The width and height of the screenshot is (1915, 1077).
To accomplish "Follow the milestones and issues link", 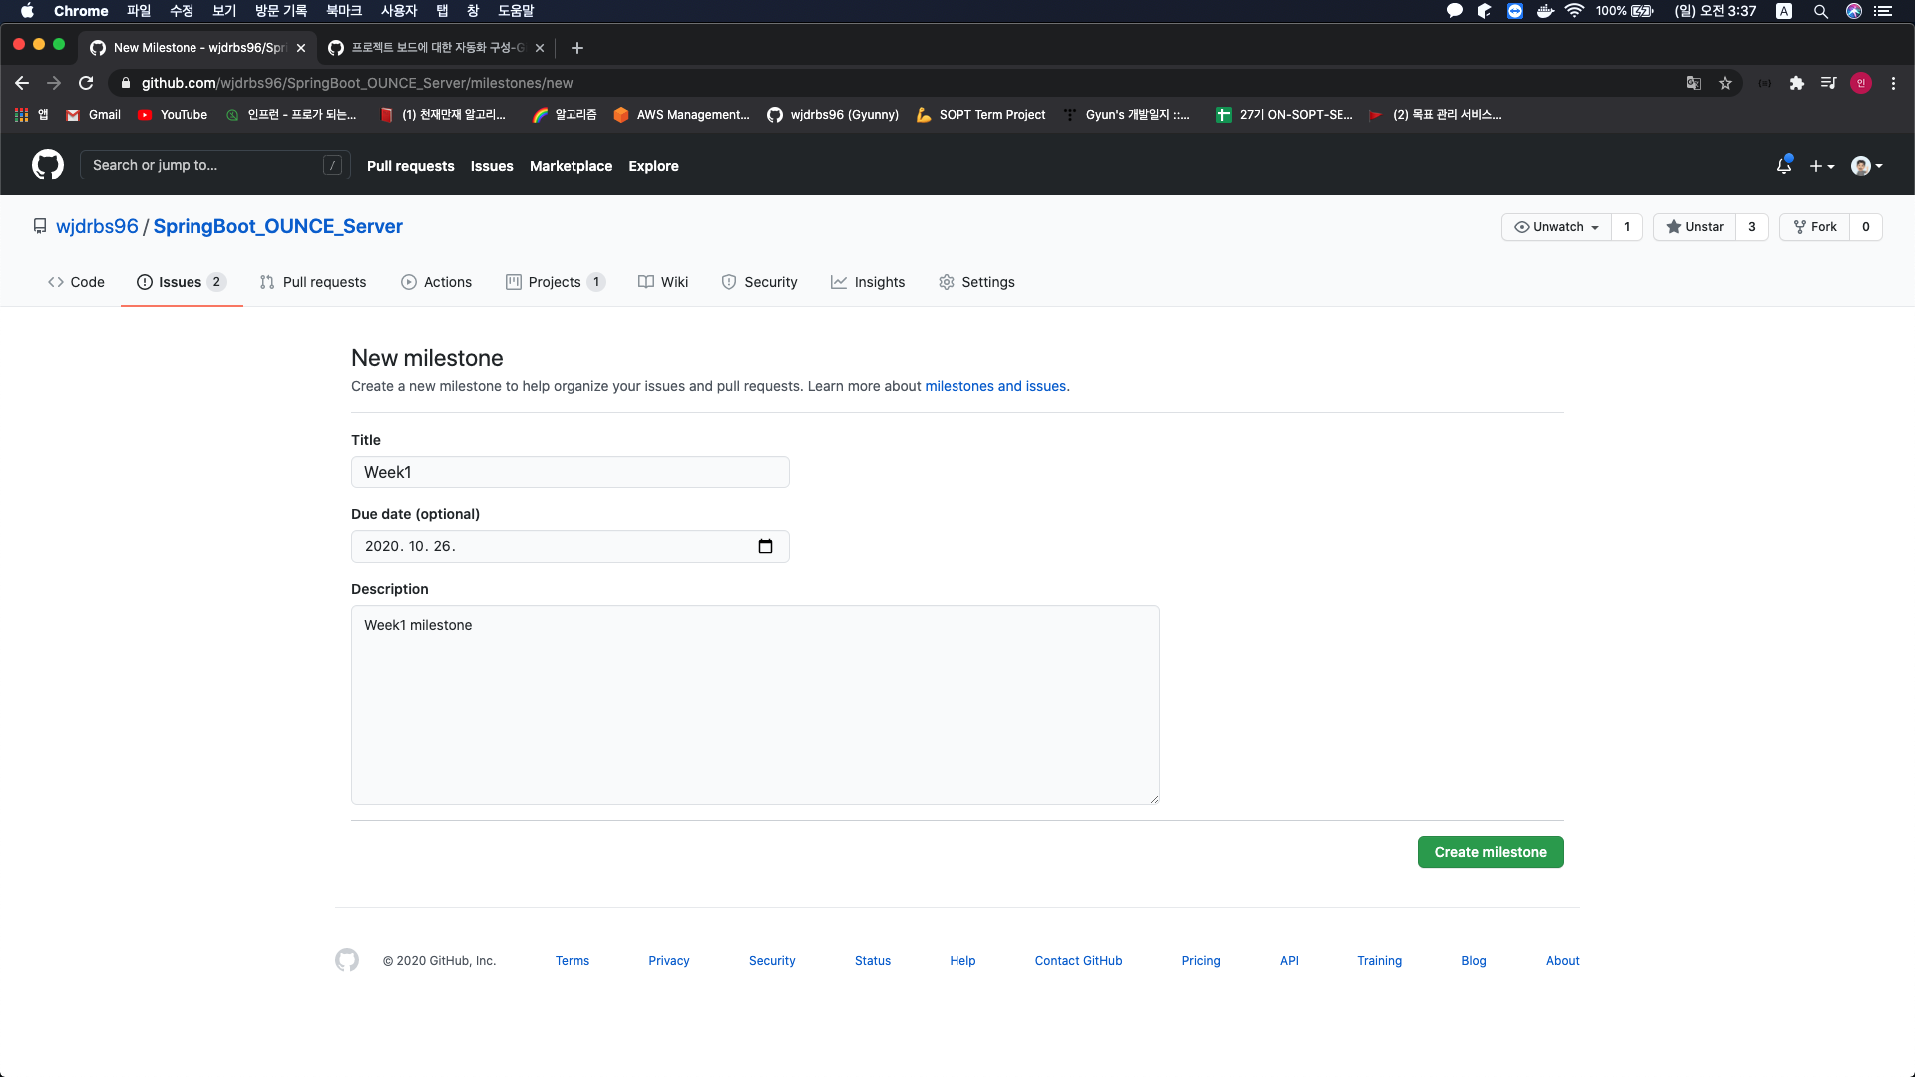I will tap(995, 386).
